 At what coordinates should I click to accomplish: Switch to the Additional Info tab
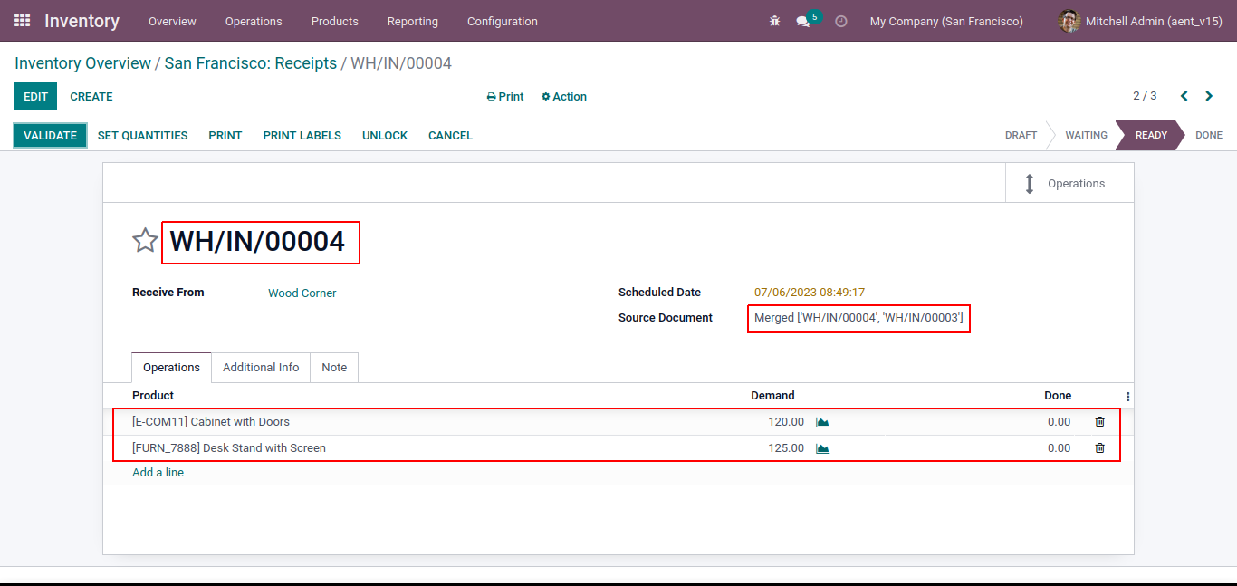(x=261, y=368)
